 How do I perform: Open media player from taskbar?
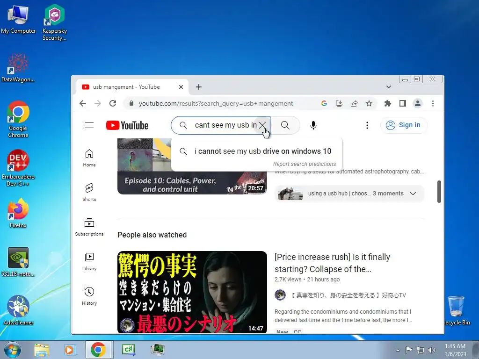(70, 350)
